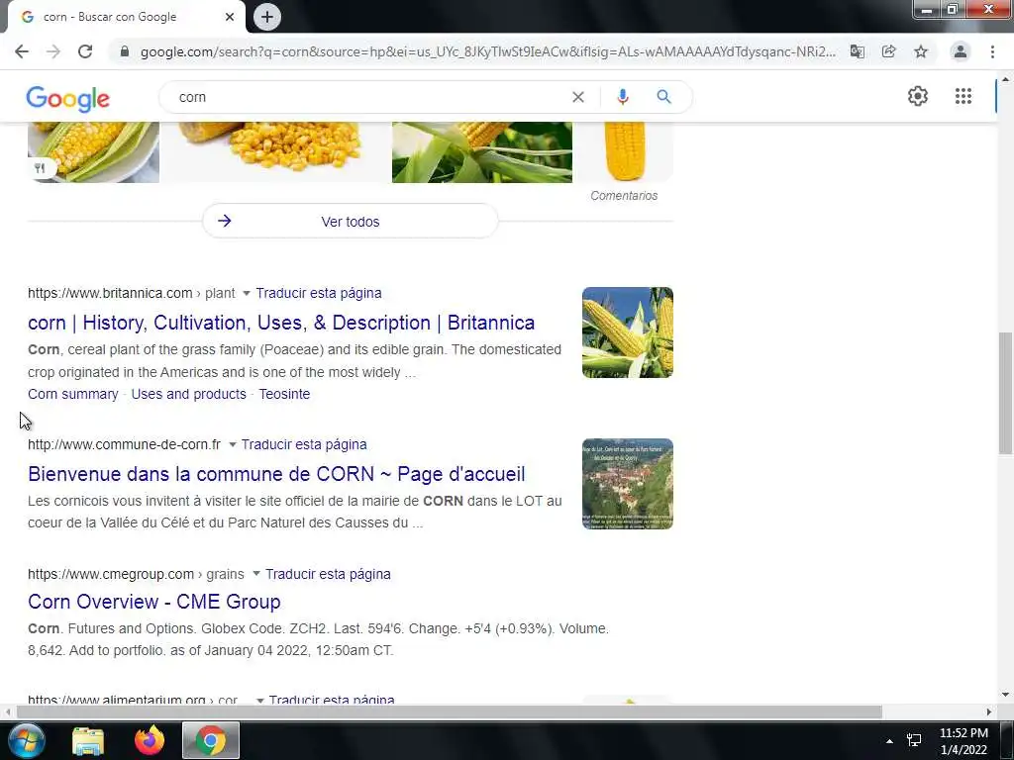
Task: Open the corn kernels image
Action: [275, 151]
